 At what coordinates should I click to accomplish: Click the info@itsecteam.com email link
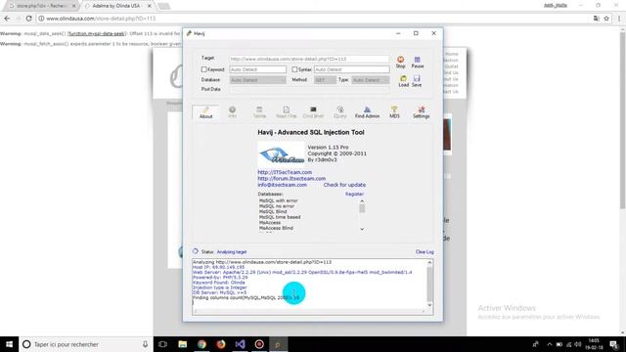(283, 185)
